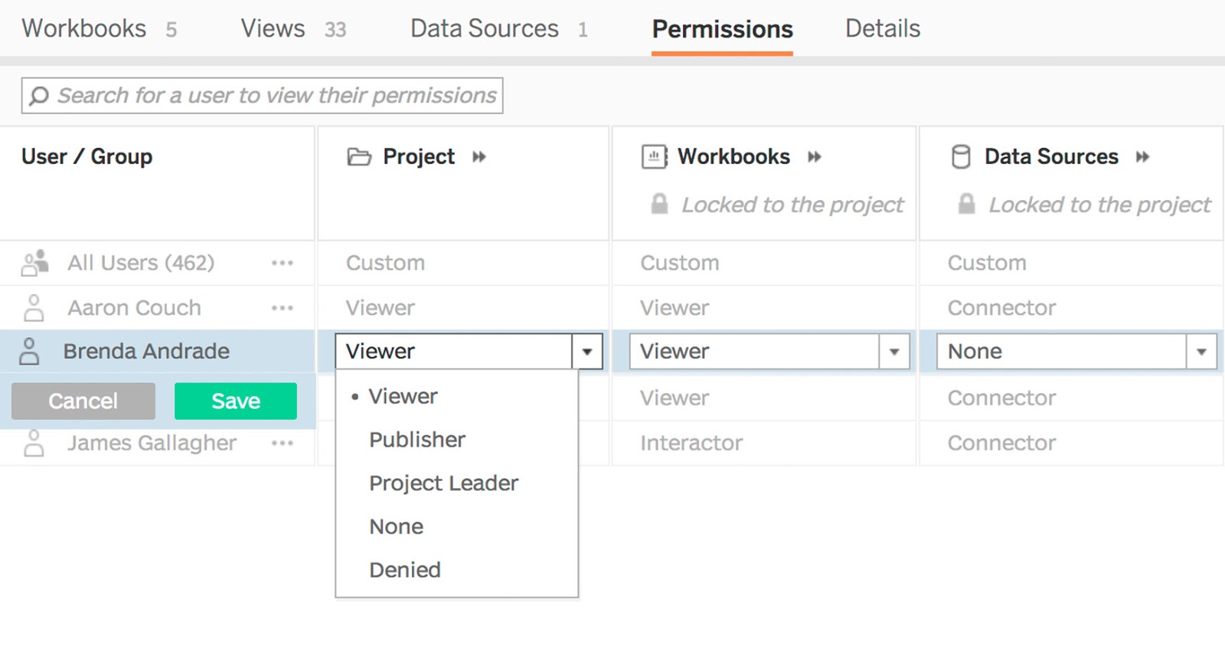Switch to the Details tab

pyautogui.click(x=882, y=28)
